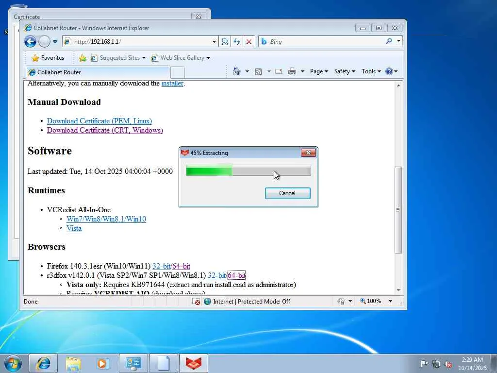Click the blank document taskbar icon
Screen dimensions: 497x373
(x=163, y=363)
